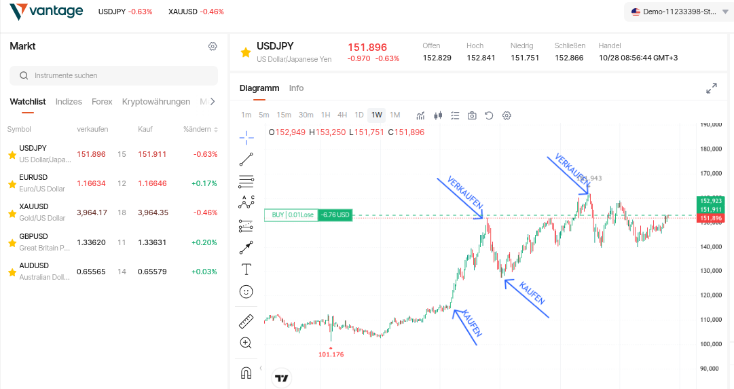734x389 pixels.
Task: Open the Demo account dropdown
Action: [679, 12]
